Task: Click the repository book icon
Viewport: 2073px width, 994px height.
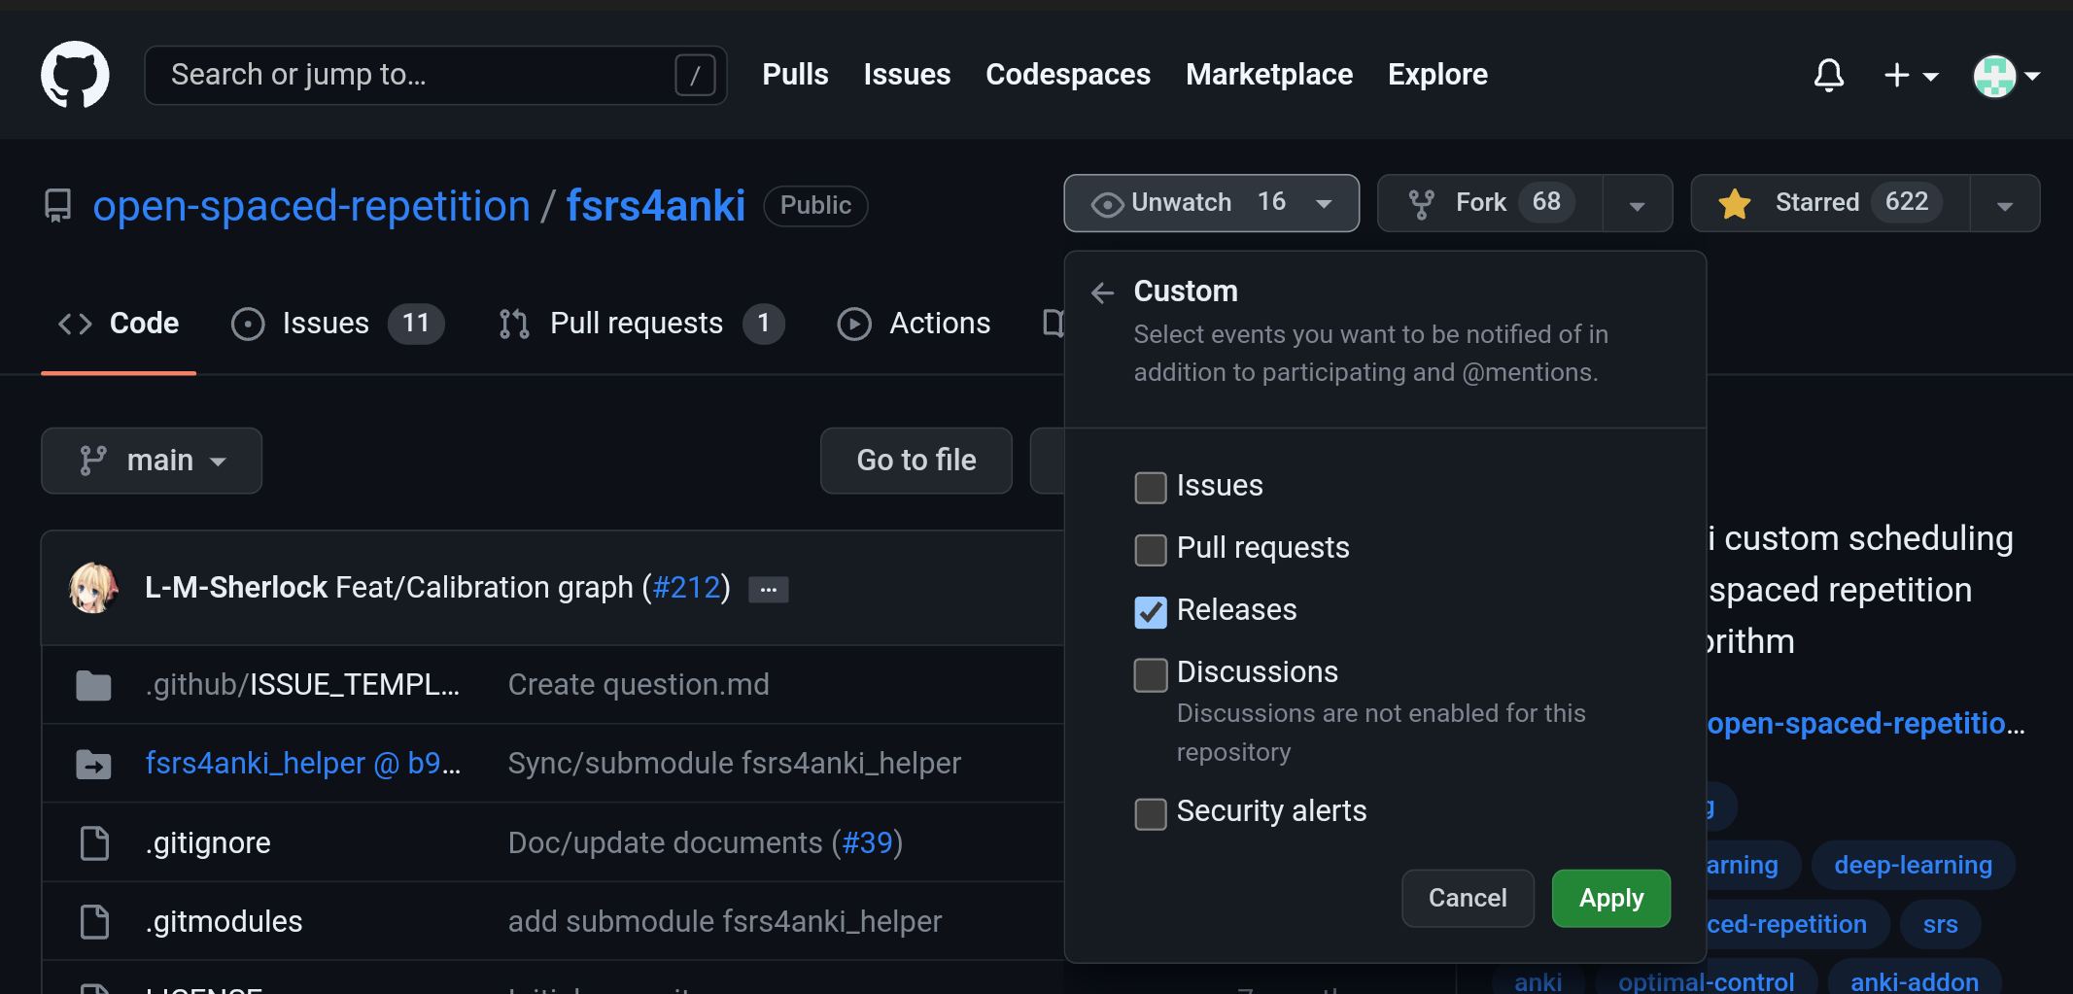Action: pyautogui.click(x=58, y=205)
